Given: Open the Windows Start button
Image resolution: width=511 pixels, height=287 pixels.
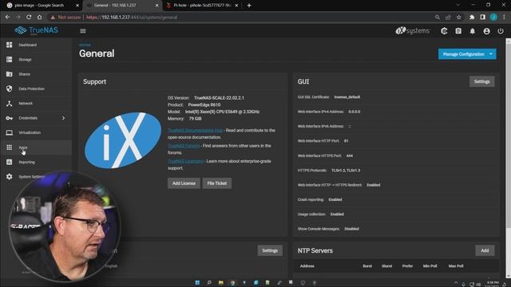Looking at the screenshot, I should 197,283.
